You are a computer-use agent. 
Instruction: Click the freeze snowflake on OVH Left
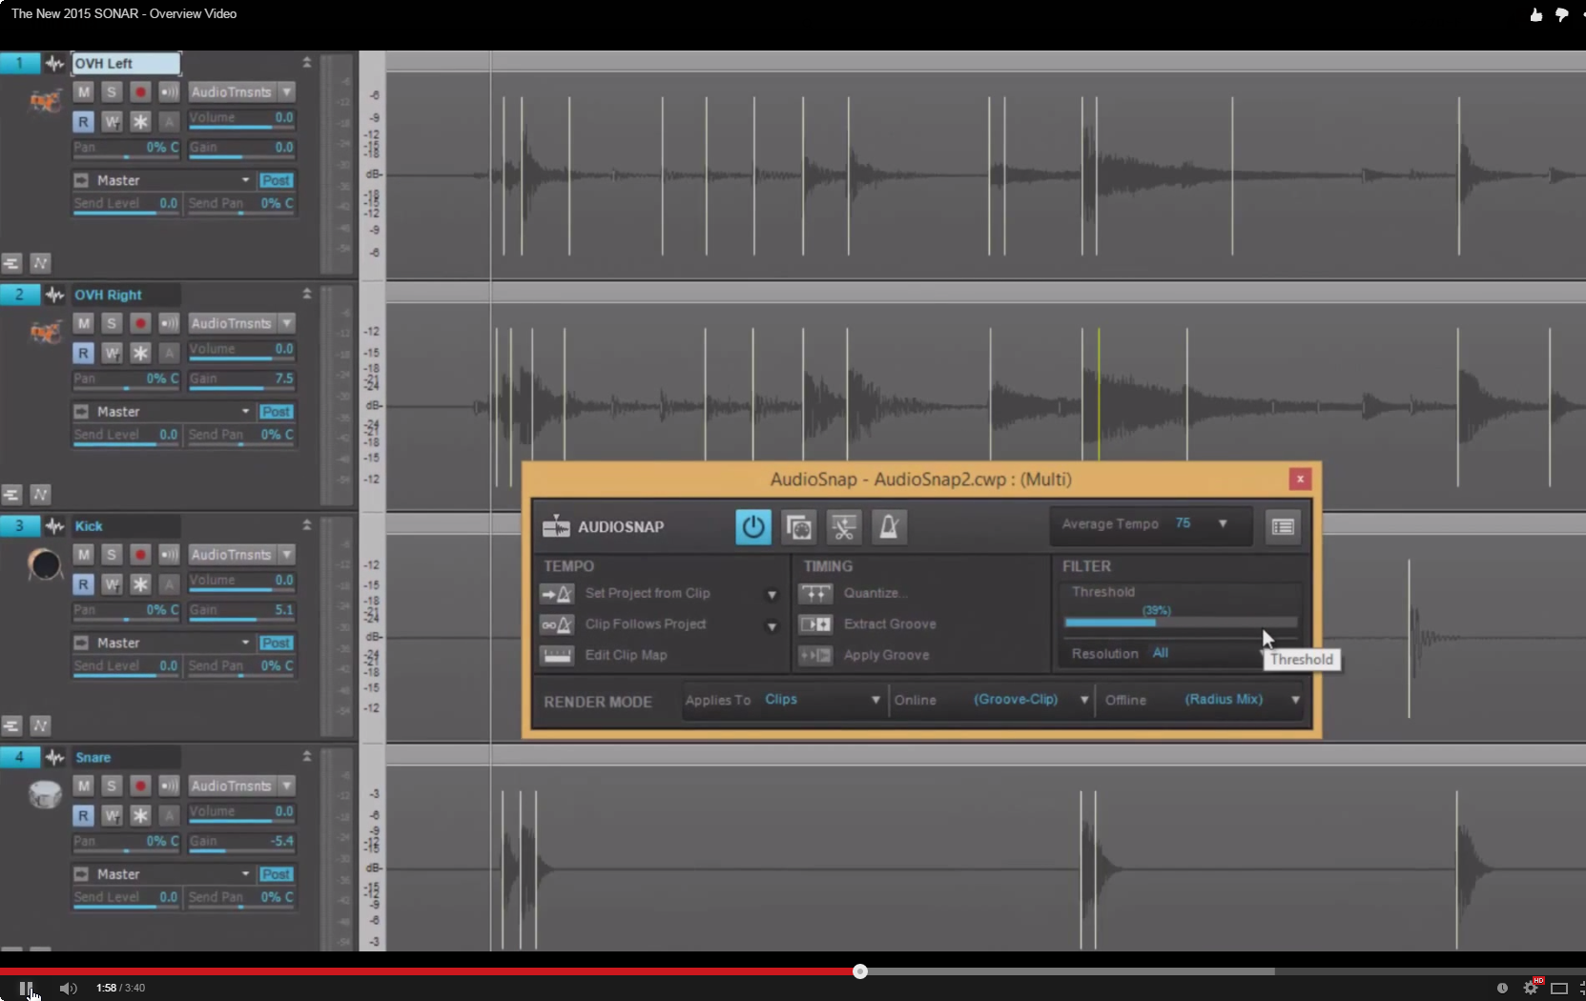click(140, 121)
